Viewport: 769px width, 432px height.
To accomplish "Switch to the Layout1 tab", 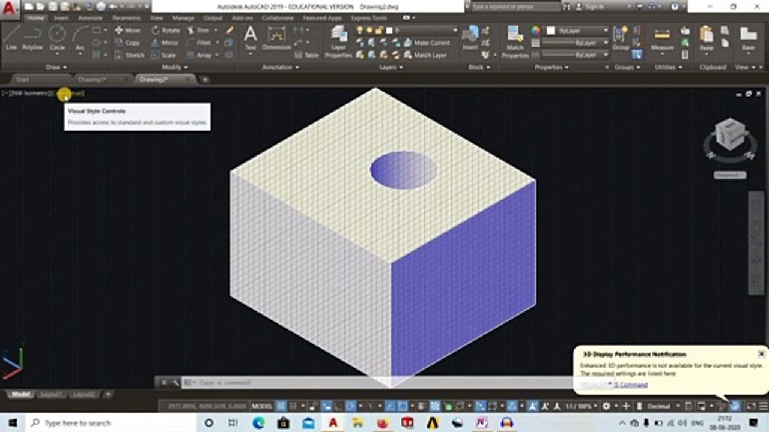I will (50, 394).
